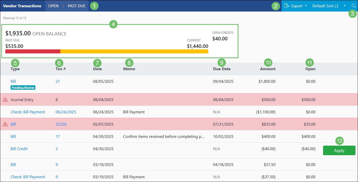Open the Export dropdown arrow

[306, 6]
